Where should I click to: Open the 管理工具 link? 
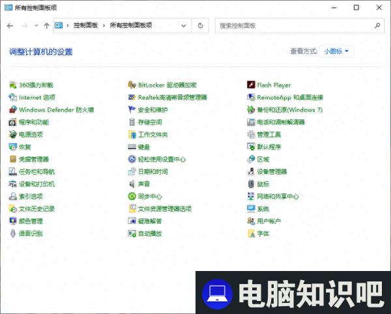(268, 134)
